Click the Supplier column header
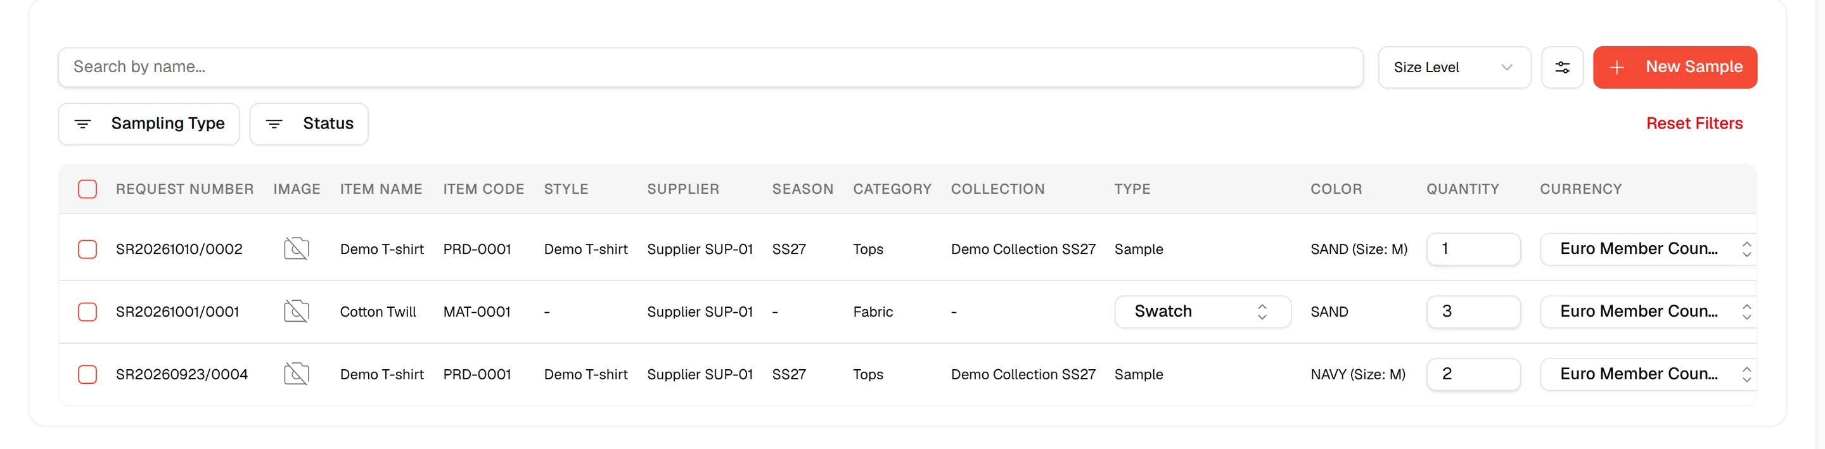The image size is (1825, 449). click(x=683, y=189)
